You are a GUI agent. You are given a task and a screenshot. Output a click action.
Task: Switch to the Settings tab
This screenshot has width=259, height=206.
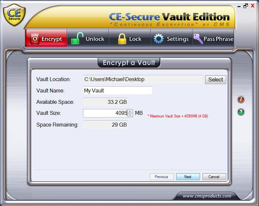(x=171, y=38)
